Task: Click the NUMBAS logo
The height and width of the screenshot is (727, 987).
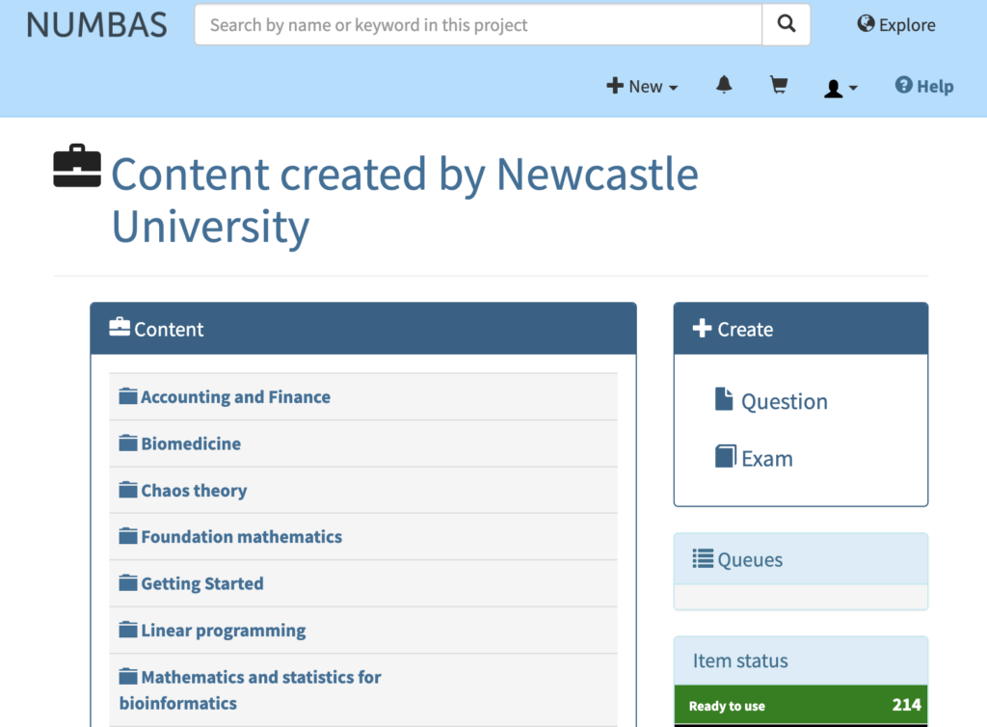Action: tap(97, 25)
